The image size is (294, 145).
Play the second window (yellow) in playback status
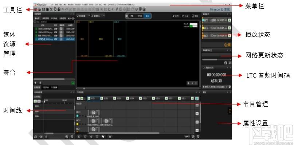tap(229, 28)
